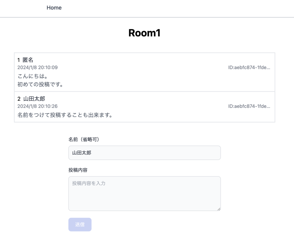
Task: Click the truncated ID on the second post
Action: click(x=249, y=106)
